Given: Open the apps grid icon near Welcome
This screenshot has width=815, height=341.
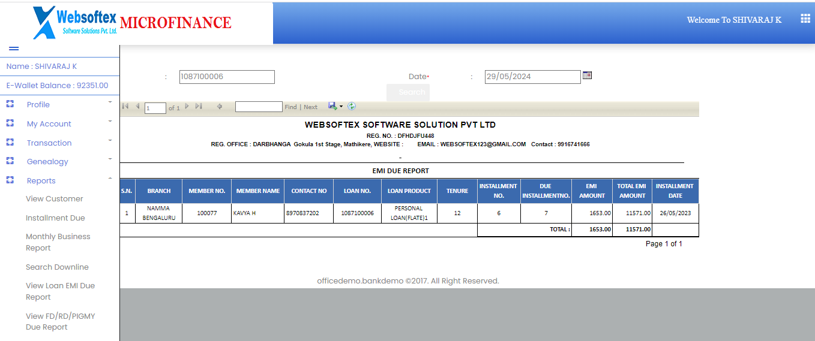Looking at the screenshot, I should [x=805, y=19].
